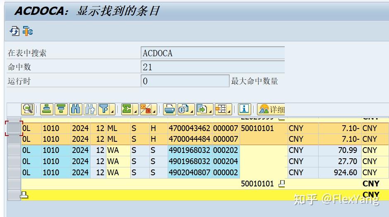The width and height of the screenshot is (389, 217).
Task: Open the Export button menu
Action: point(205,109)
